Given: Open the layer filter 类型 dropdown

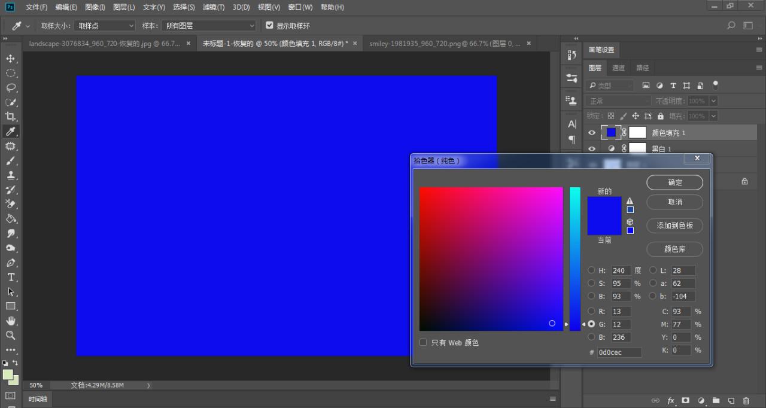Looking at the screenshot, I should (x=610, y=86).
